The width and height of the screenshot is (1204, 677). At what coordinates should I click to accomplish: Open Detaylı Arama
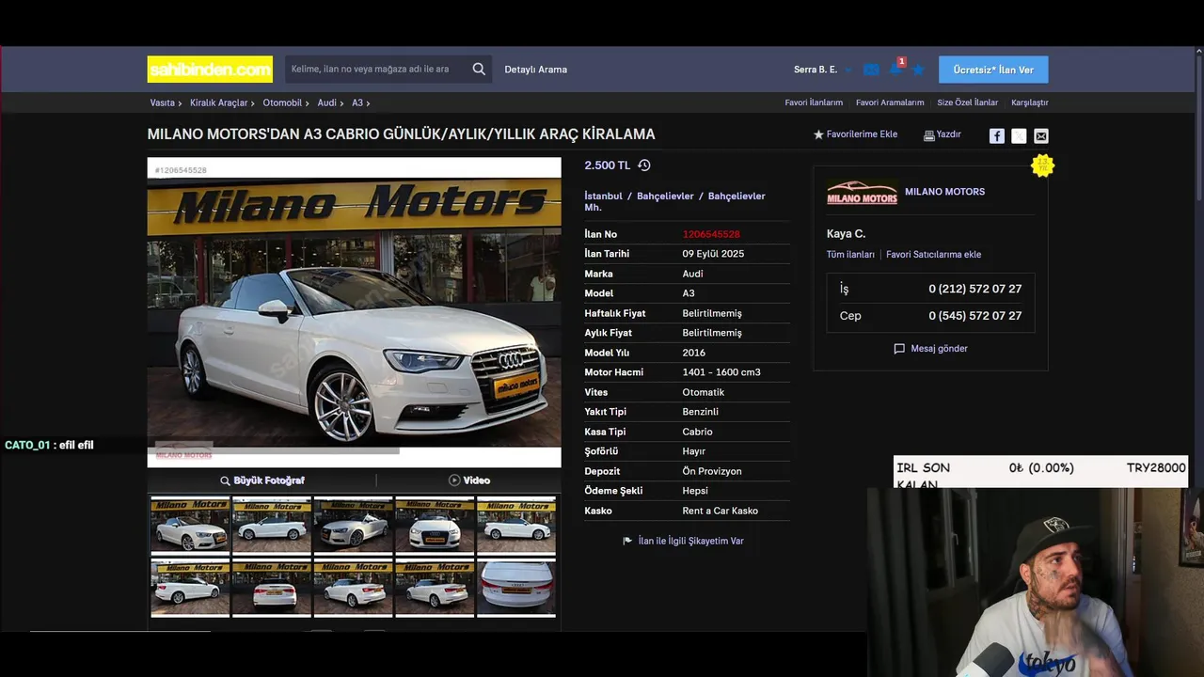(x=536, y=70)
